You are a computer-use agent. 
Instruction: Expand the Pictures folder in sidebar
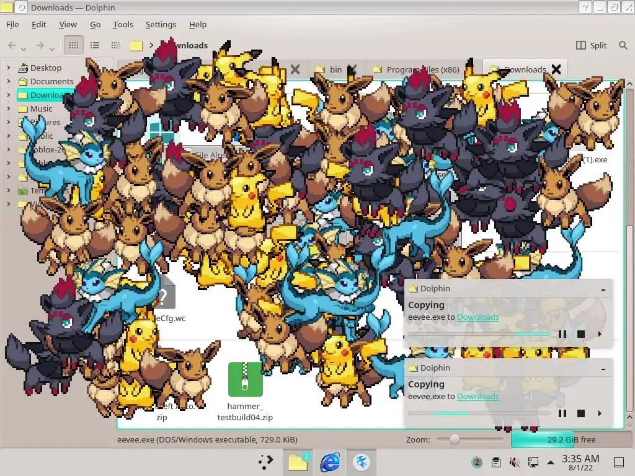(x=9, y=122)
